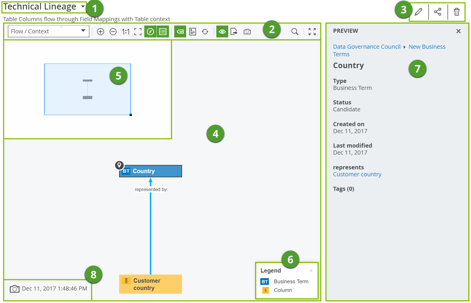Click the zoom in plus icon

click(x=100, y=32)
